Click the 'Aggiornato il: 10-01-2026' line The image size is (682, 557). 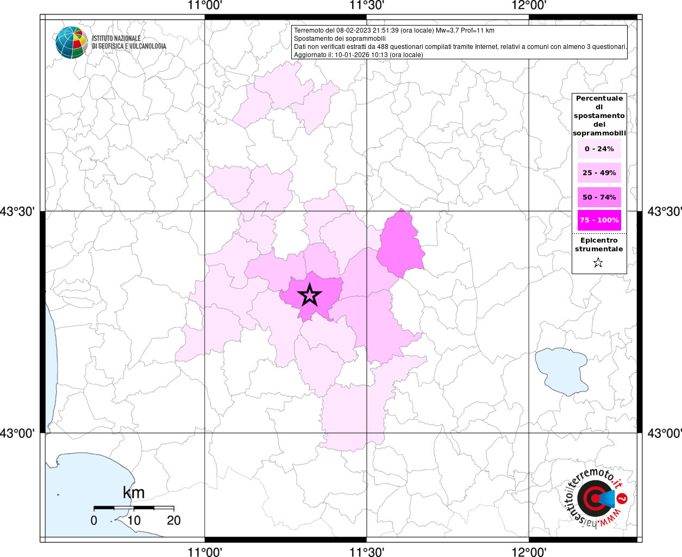tap(358, 55)
